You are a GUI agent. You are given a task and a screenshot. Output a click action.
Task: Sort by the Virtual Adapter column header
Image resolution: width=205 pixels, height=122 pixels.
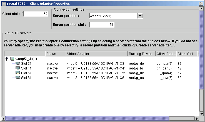(97, 54)
